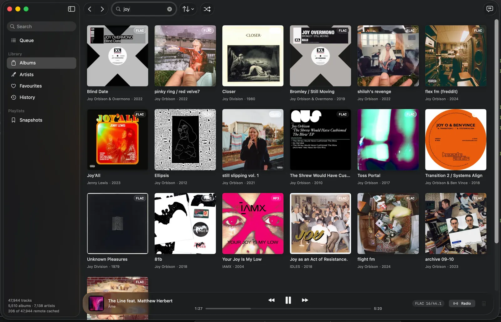This screenshot has width=501, height=322.
Task: Open the pinky ring / red velve7 cover
Action: 185,56
